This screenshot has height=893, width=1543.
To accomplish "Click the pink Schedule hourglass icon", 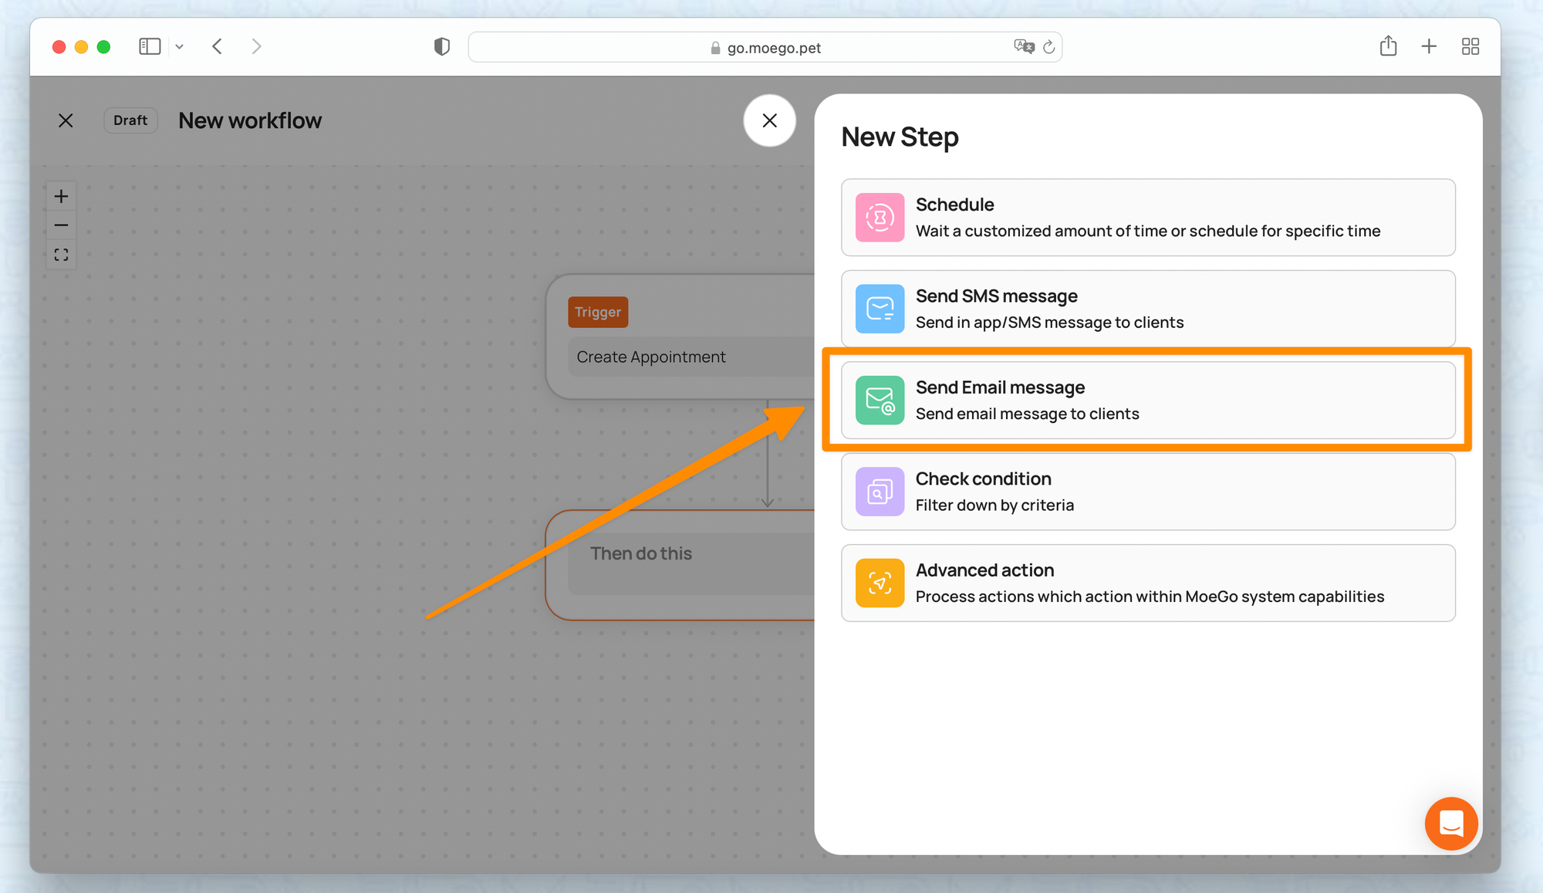I will tap(880, 218).
